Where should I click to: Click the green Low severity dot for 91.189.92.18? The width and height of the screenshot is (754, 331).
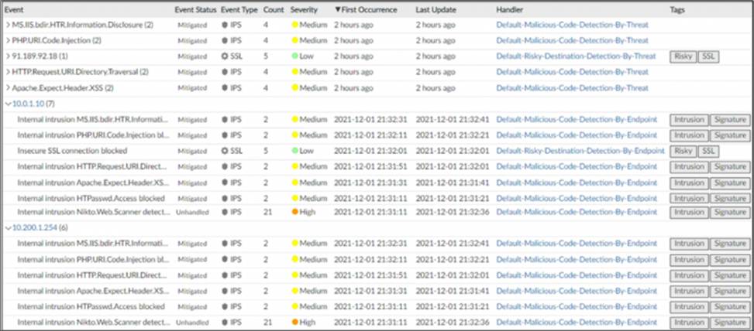click(x=295, y=56)
